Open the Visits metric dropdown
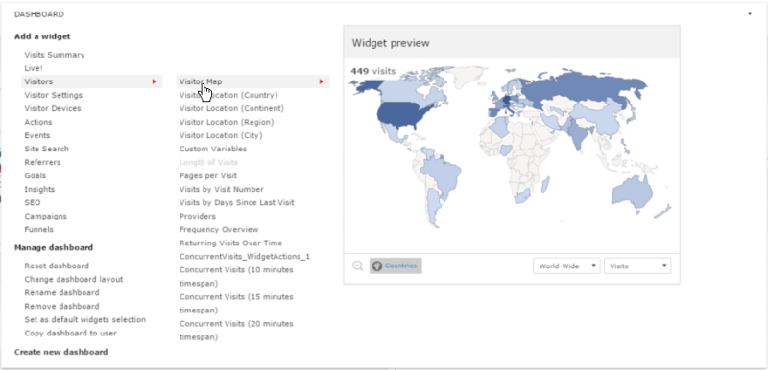Image resolution: width=768 pixels, height=370 pixels. tap(637, 266)
